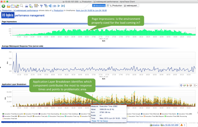
Task: Click the 'Page Impressions' chart title
Action: 9,21
